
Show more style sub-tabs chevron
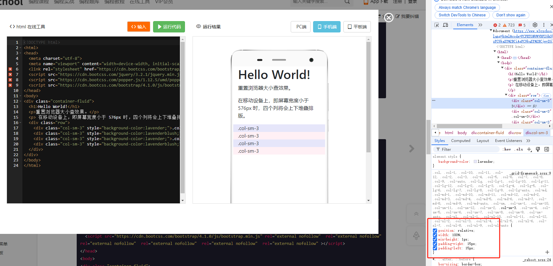tap(528, 141)
